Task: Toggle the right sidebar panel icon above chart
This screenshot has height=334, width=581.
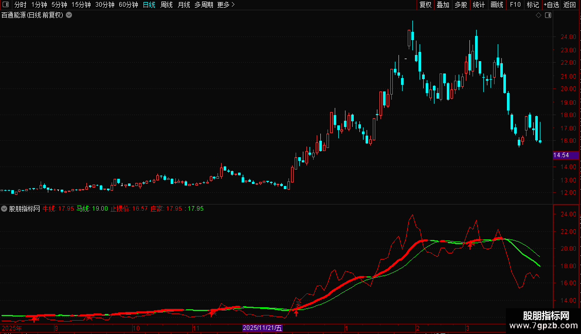Action: coord(548,15)
